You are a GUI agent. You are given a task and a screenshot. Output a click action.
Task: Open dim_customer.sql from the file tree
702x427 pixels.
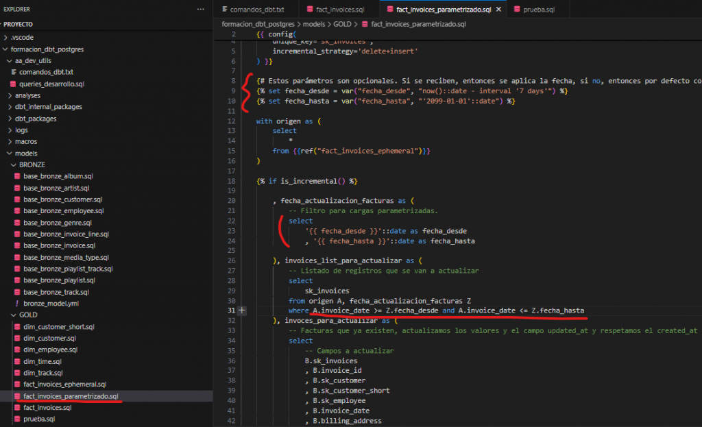pyautogui.click(x=49, y=338)
